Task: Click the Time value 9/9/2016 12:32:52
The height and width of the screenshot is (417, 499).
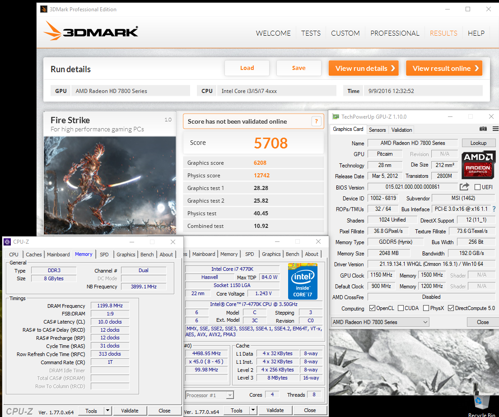Action: click(391, 91)
